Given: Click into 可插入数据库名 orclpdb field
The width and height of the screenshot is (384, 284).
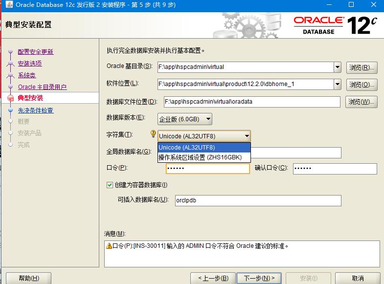Looking at the screenshot, I should point(258,200).
